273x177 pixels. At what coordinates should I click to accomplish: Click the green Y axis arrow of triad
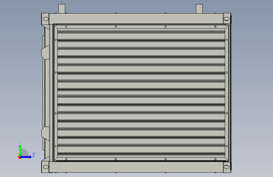tap(20, 151)
